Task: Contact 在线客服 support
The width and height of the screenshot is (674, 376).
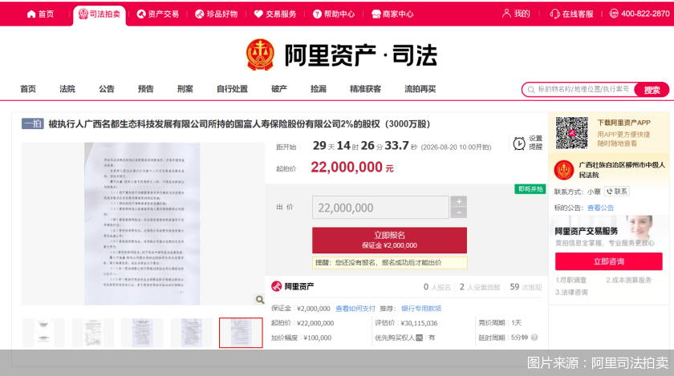Action: pos(571,14)
